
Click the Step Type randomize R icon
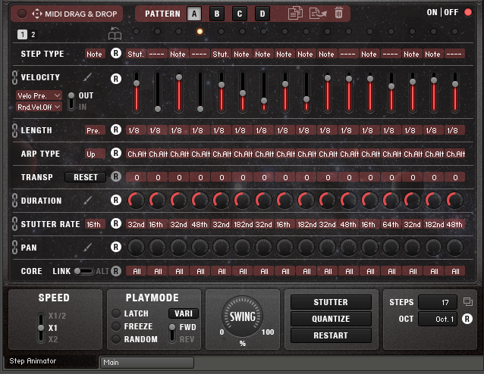pos(116,53)
